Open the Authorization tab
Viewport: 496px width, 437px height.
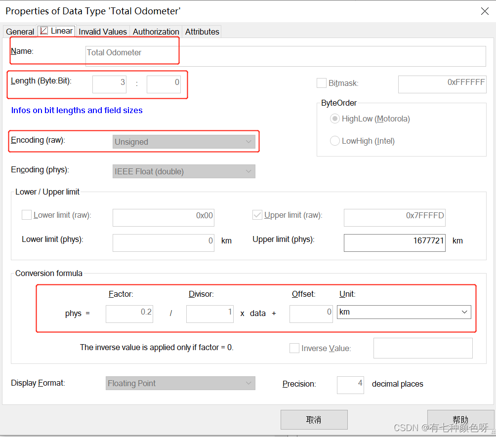click(x=156, y=32)
